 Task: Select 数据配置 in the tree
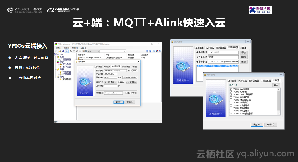pyautogui.click(x=67, y=72)
